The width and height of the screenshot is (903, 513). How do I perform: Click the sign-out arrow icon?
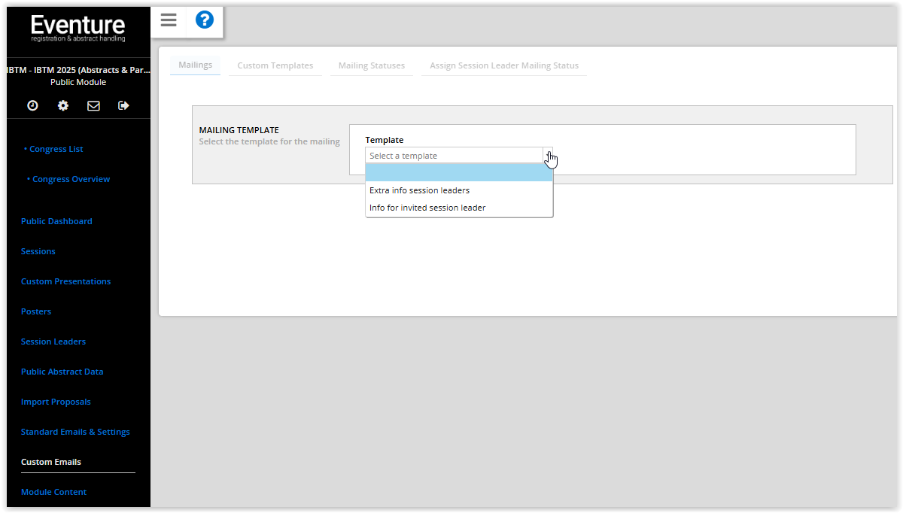coord(124,106)
